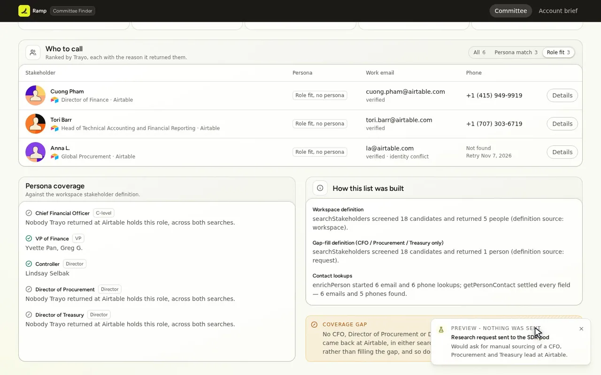Click the flask preview icon in the notification
The width and height of the screenshot is (601, 375).
pos(441,330)
